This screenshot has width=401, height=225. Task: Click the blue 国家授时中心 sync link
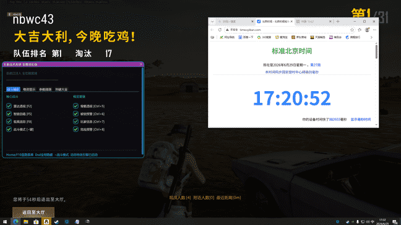click(292, 73)
